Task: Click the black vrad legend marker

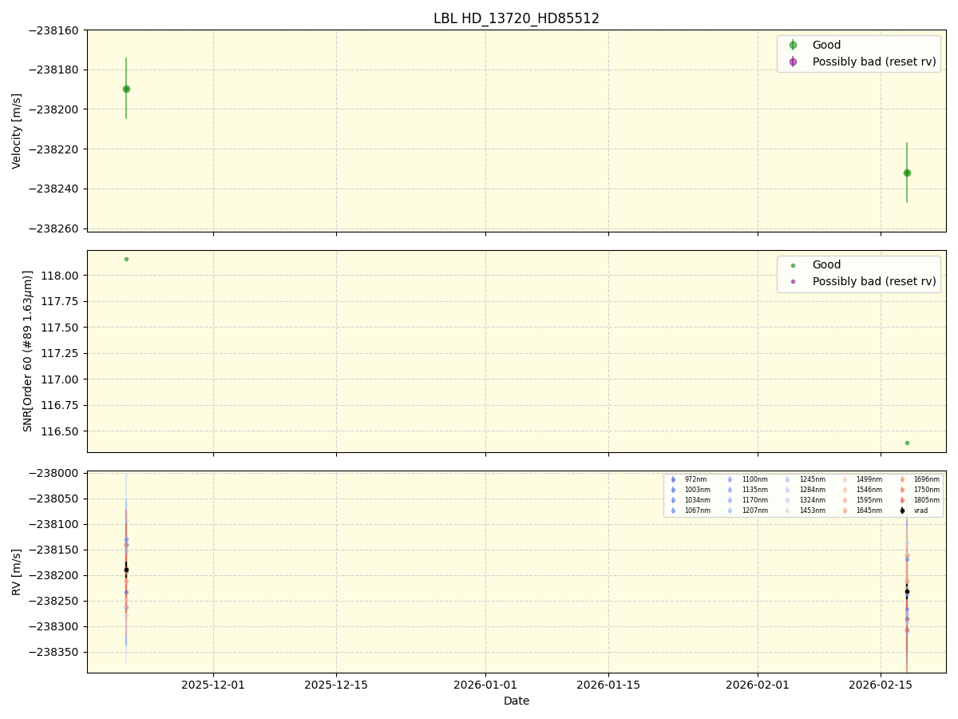Action: (902, 510)
